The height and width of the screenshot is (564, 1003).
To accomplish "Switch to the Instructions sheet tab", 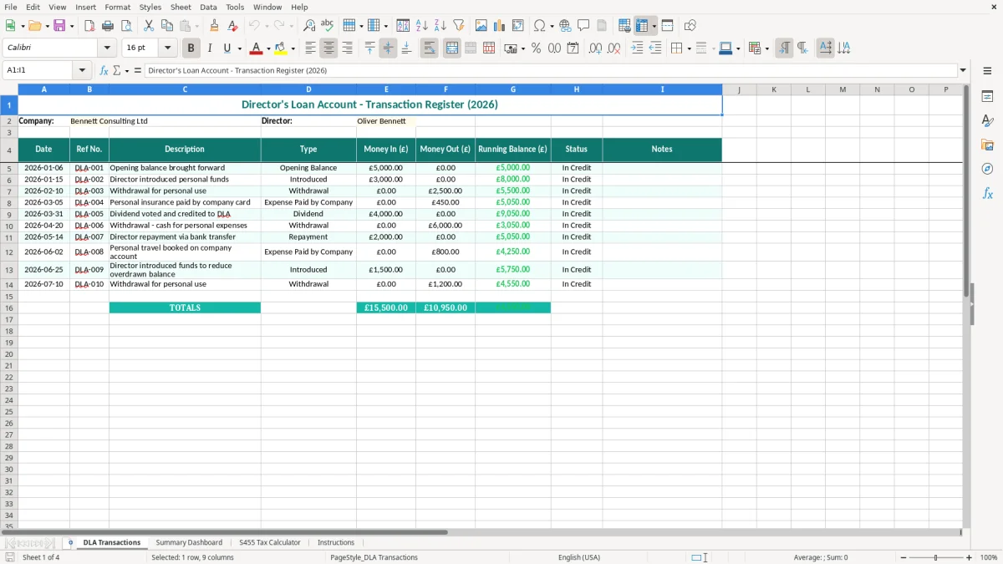I will pyautogui.click(x=336, y=542).
